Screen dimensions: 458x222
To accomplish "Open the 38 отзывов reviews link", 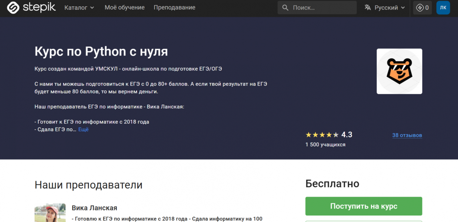I will click(407, 135).
